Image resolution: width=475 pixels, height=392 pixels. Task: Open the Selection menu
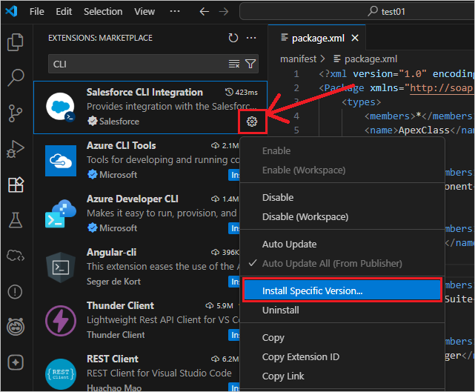[103, 12]
